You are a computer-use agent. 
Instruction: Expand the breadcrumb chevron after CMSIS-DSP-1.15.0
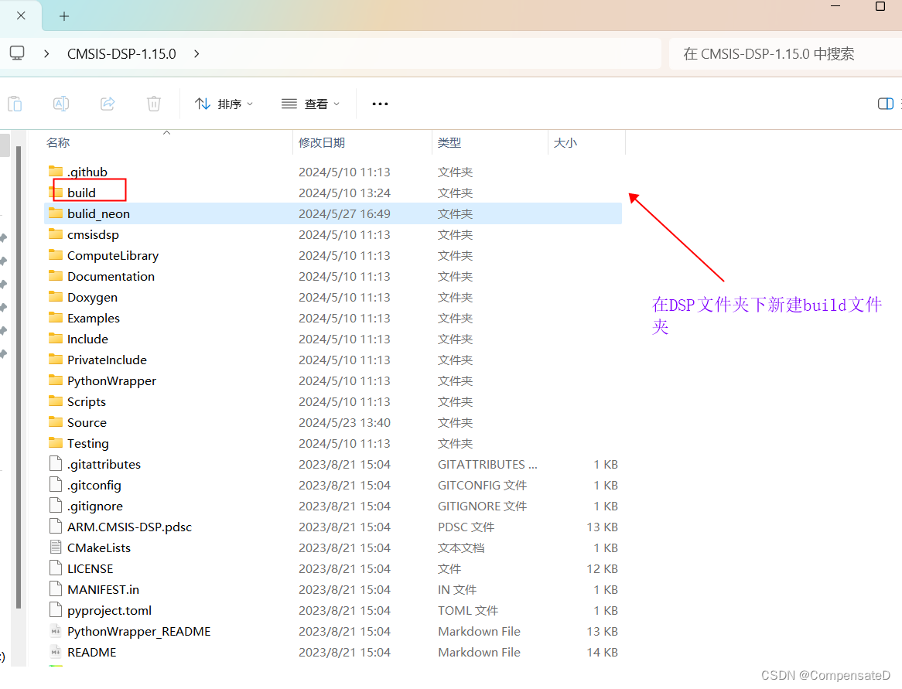coord(196,54)
